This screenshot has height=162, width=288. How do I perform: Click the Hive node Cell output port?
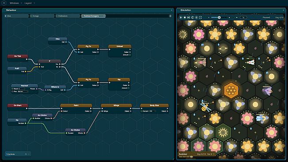[66, 42]
